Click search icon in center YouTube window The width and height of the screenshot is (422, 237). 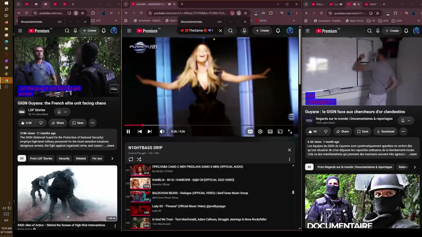[230, 31]
